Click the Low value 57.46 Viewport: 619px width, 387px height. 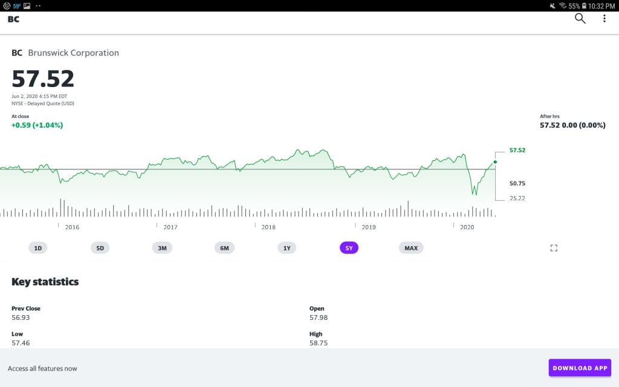coord(21,343)
